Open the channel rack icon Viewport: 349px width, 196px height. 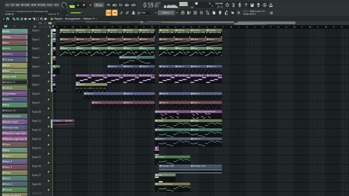tap(195, 13)
